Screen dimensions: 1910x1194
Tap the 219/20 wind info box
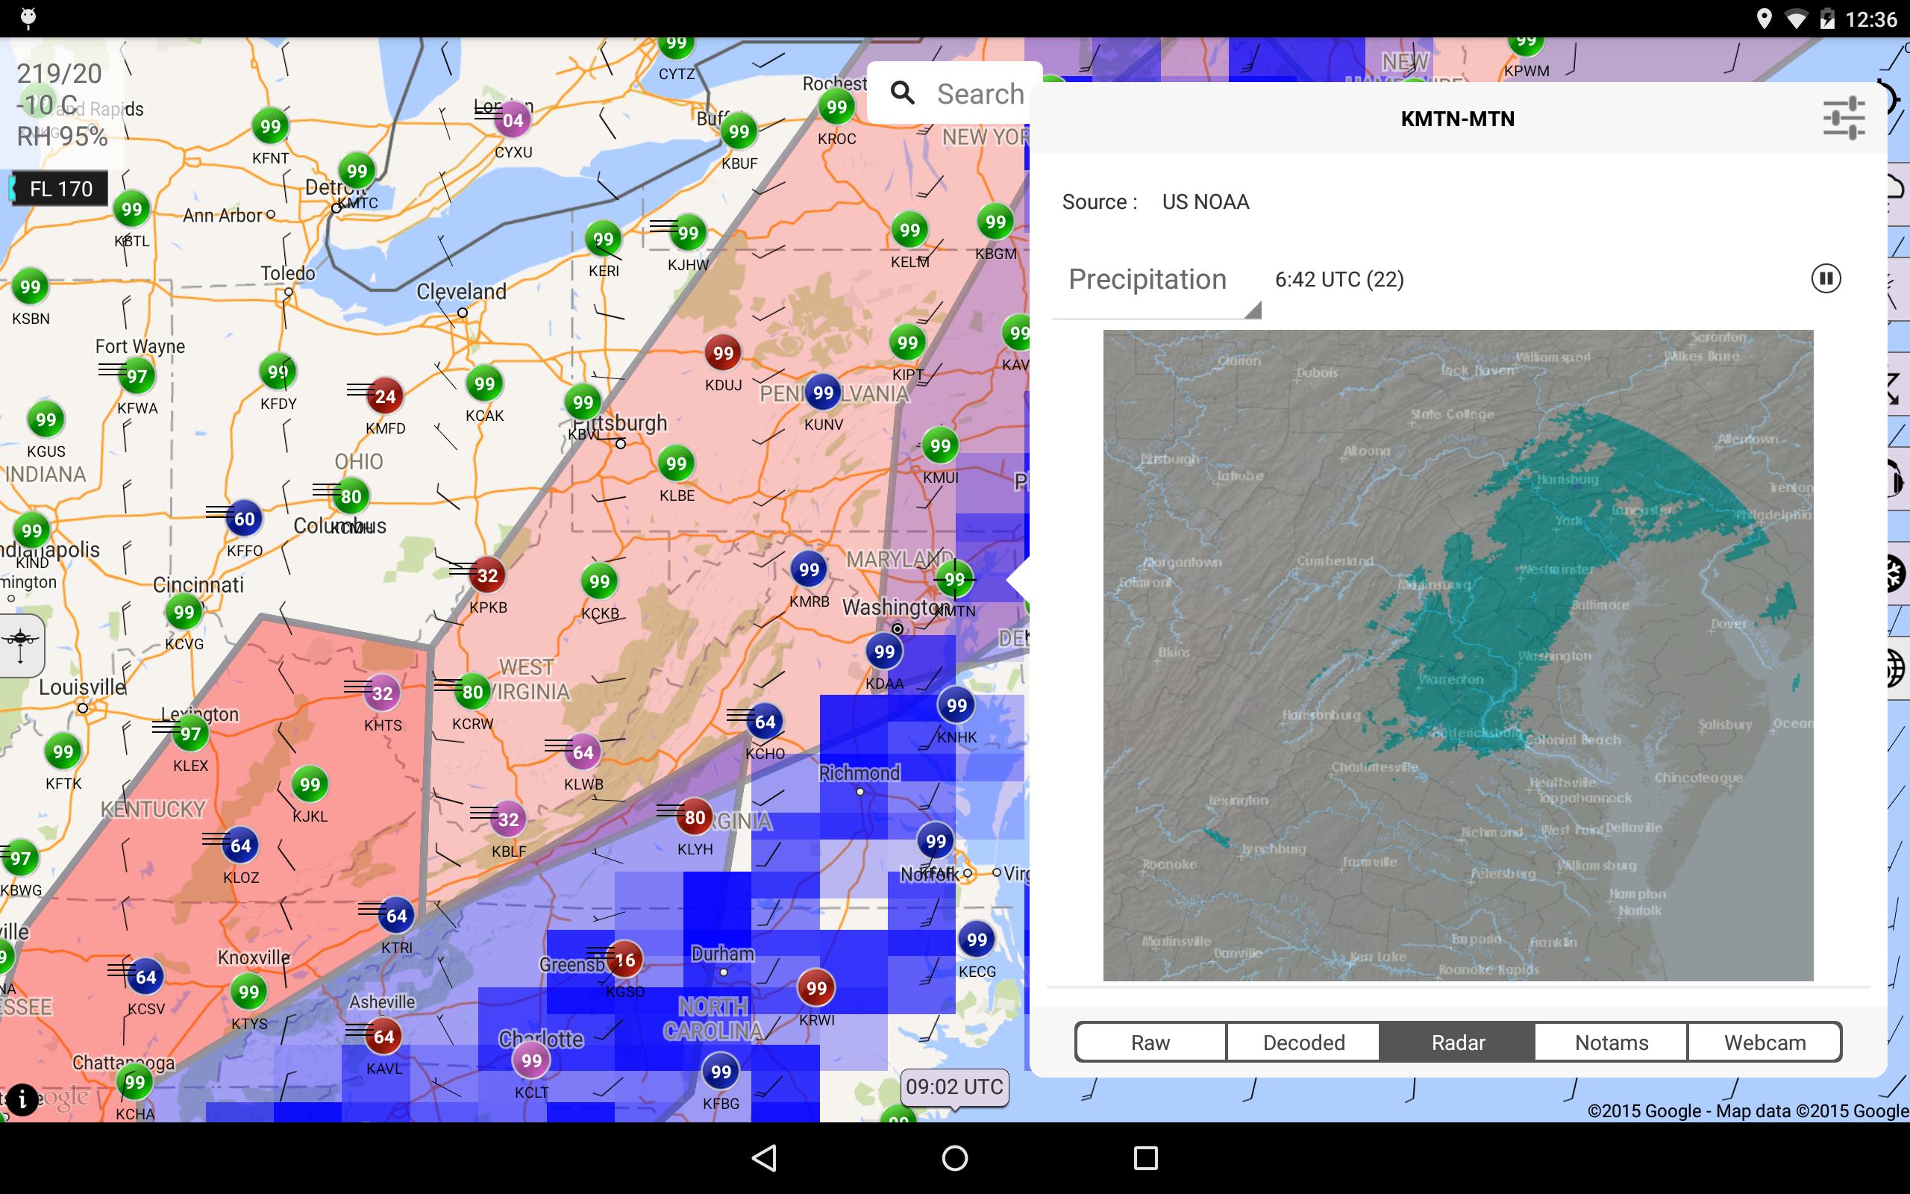(62, 104)
